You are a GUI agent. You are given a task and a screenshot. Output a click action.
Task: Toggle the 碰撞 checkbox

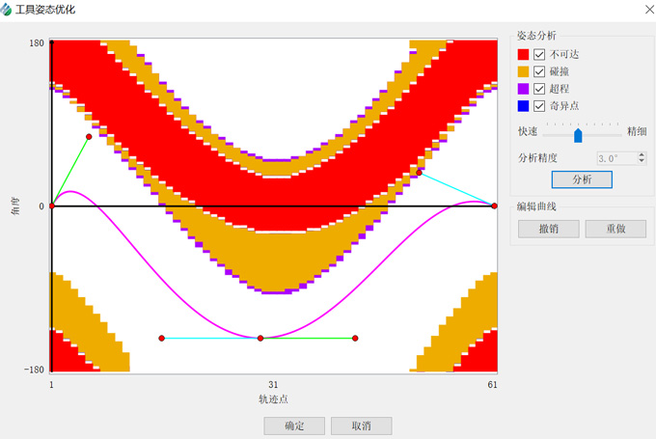(539, 71)
